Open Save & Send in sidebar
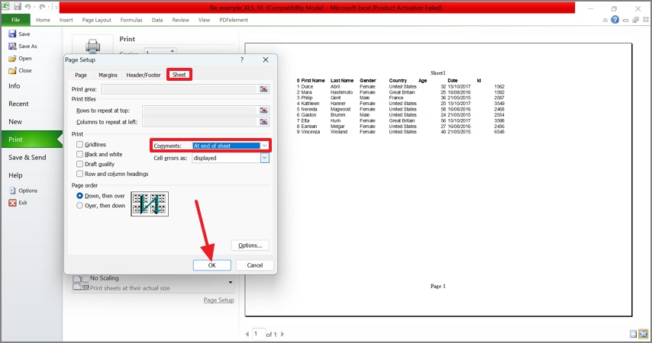Screen dimensions: 652x343 27,157
